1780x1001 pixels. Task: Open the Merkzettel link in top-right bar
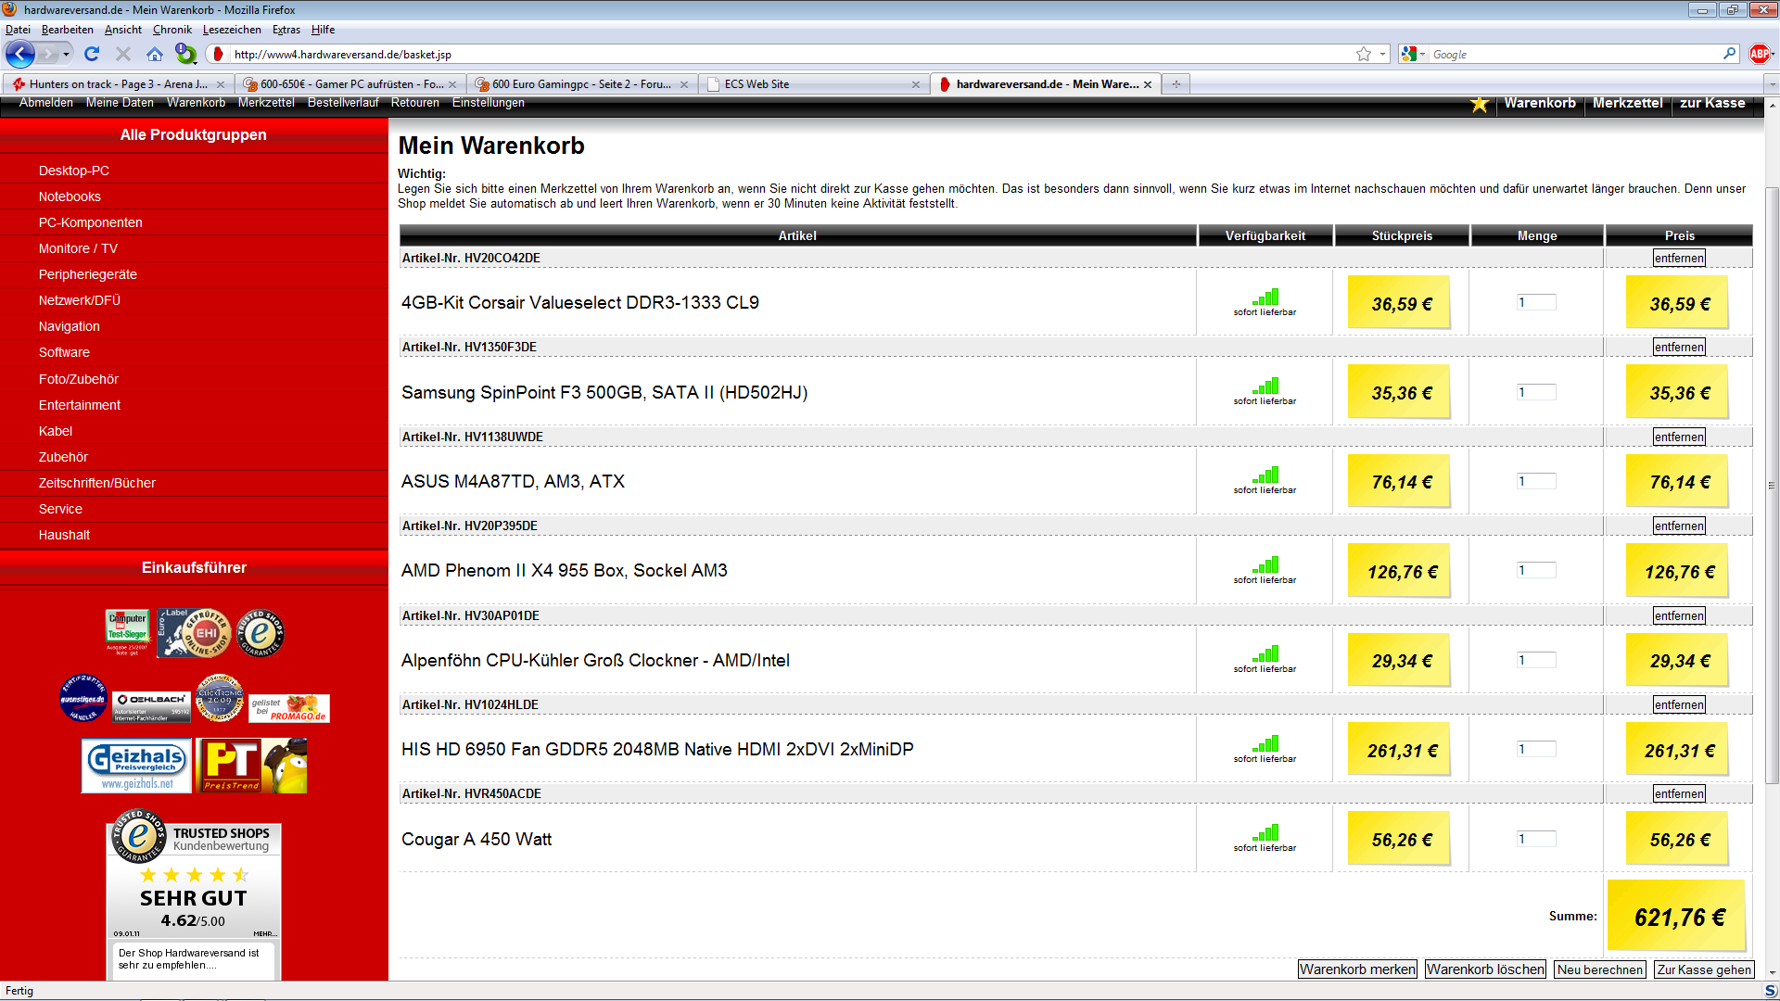(1627, 103)
